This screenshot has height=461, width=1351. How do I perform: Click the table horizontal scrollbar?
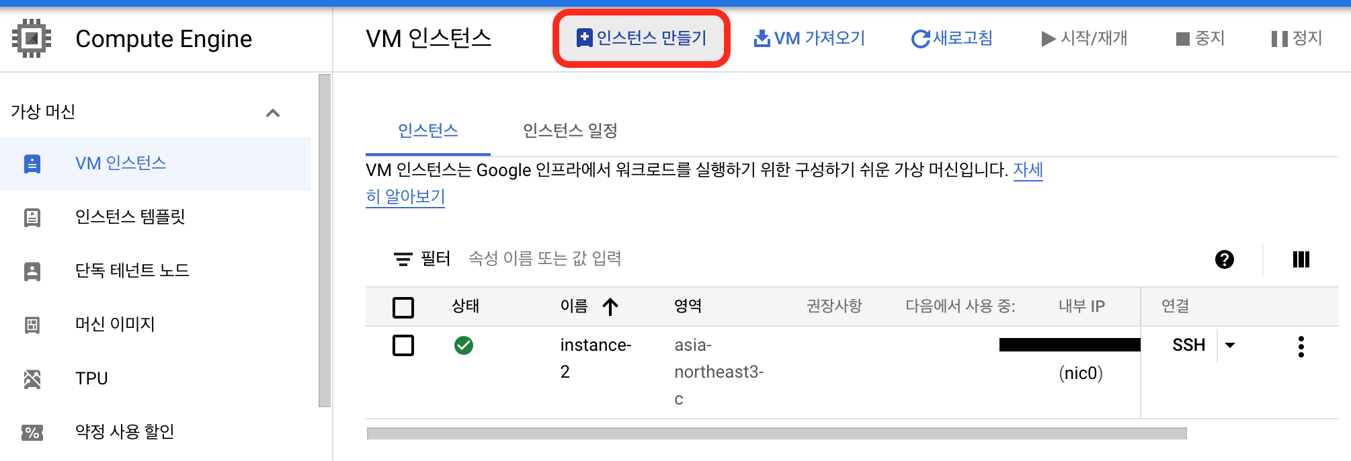point(776,433)
